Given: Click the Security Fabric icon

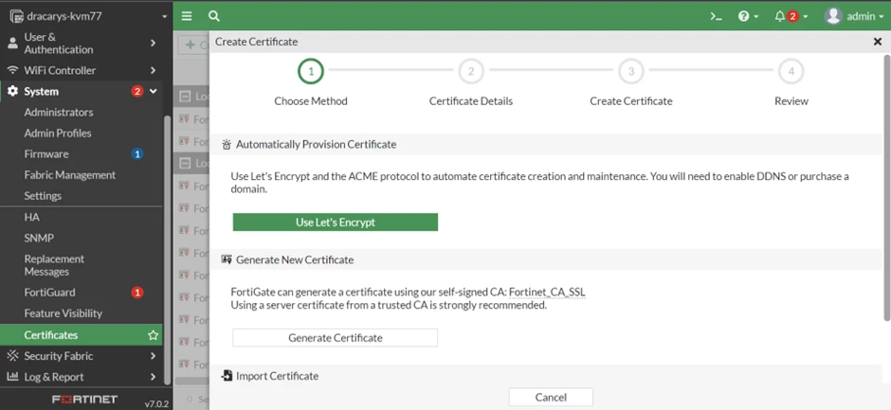Looking at the screenshot, I should coord(12,356).
